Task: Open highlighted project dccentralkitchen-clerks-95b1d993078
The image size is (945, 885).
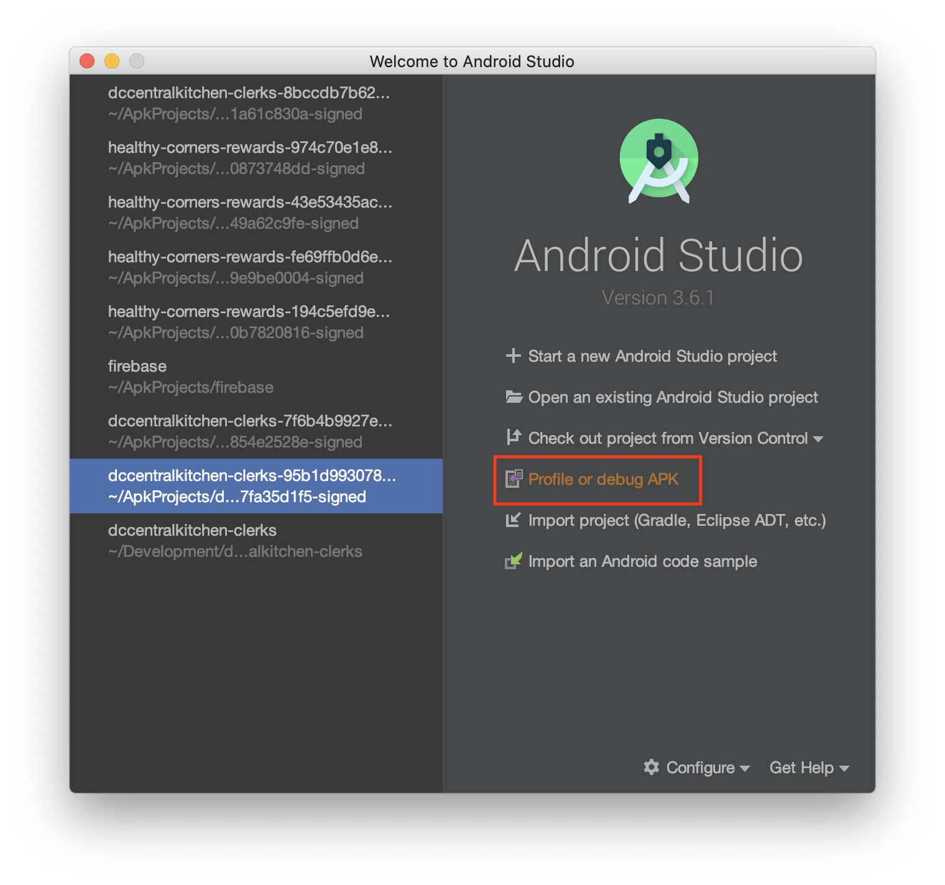Action: (x=256, y=486)
